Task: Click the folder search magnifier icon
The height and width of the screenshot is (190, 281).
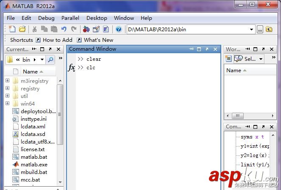Action: (50, 60)
